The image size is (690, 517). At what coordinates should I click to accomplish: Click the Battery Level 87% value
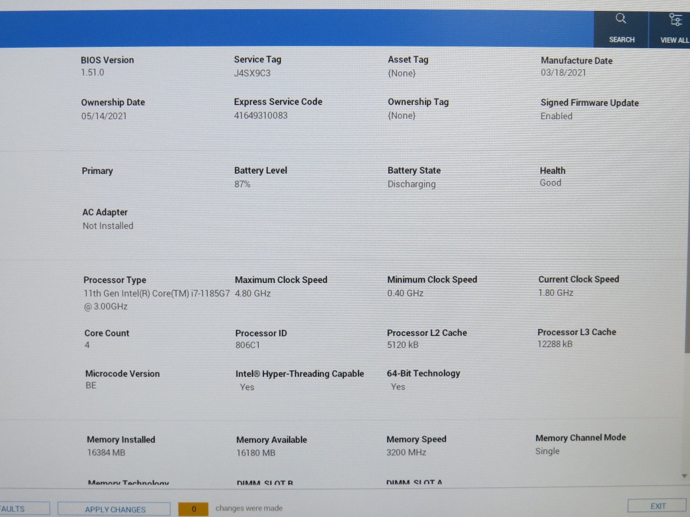click(242, 184)
